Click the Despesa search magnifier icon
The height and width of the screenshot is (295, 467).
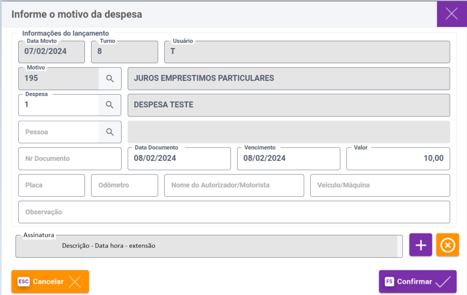(110, 105)
